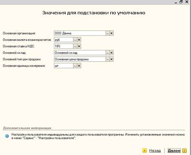Clear the 18% НДС rate value
Image resolution: width=191 pixels, height=155 pixels.
point(79,46)
